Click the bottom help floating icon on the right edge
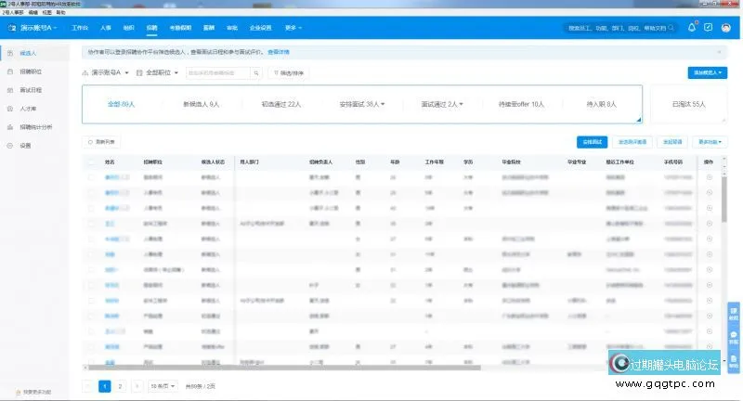Screen dimensions: 743x401 point(733,361)
